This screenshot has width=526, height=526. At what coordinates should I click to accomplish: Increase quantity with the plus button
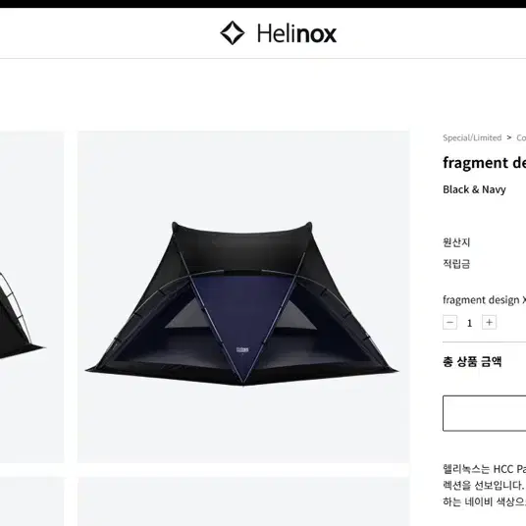coord(489,323)
